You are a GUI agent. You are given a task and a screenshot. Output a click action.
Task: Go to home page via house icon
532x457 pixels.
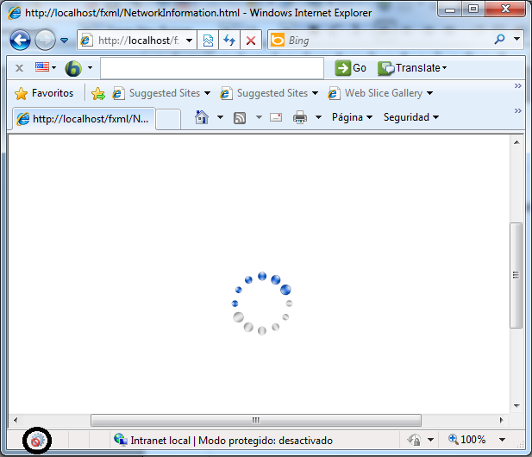[x=202, y=117]
